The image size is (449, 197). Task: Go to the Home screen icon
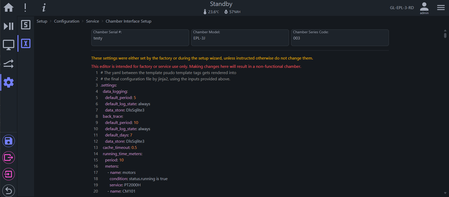(9, 8)
